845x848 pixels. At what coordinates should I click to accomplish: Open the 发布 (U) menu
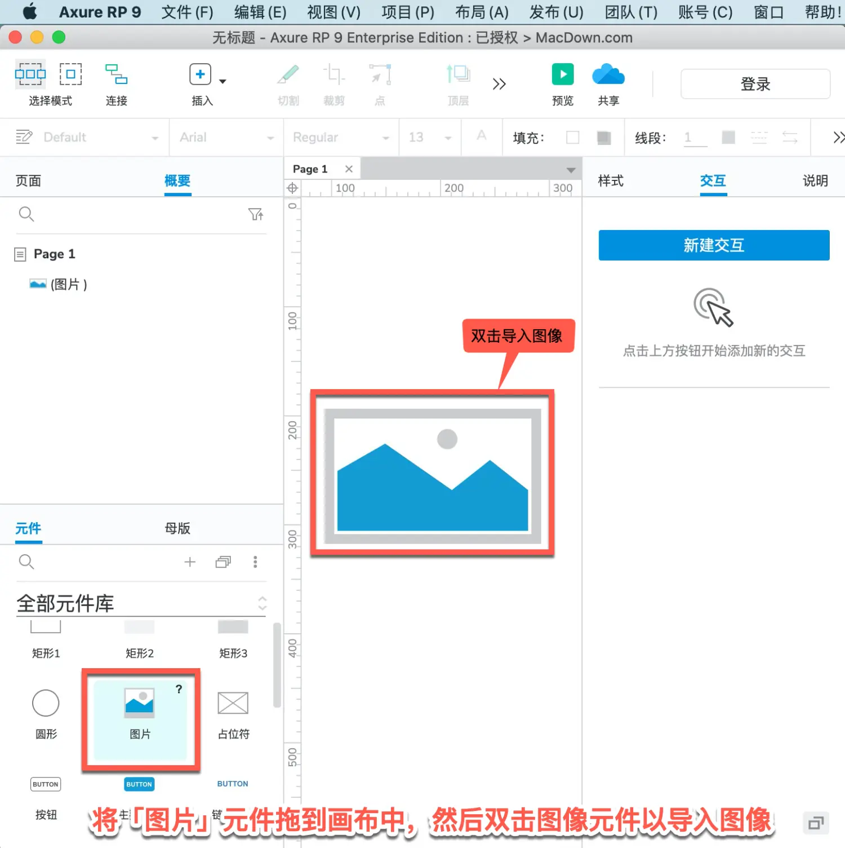pos(557,12)
